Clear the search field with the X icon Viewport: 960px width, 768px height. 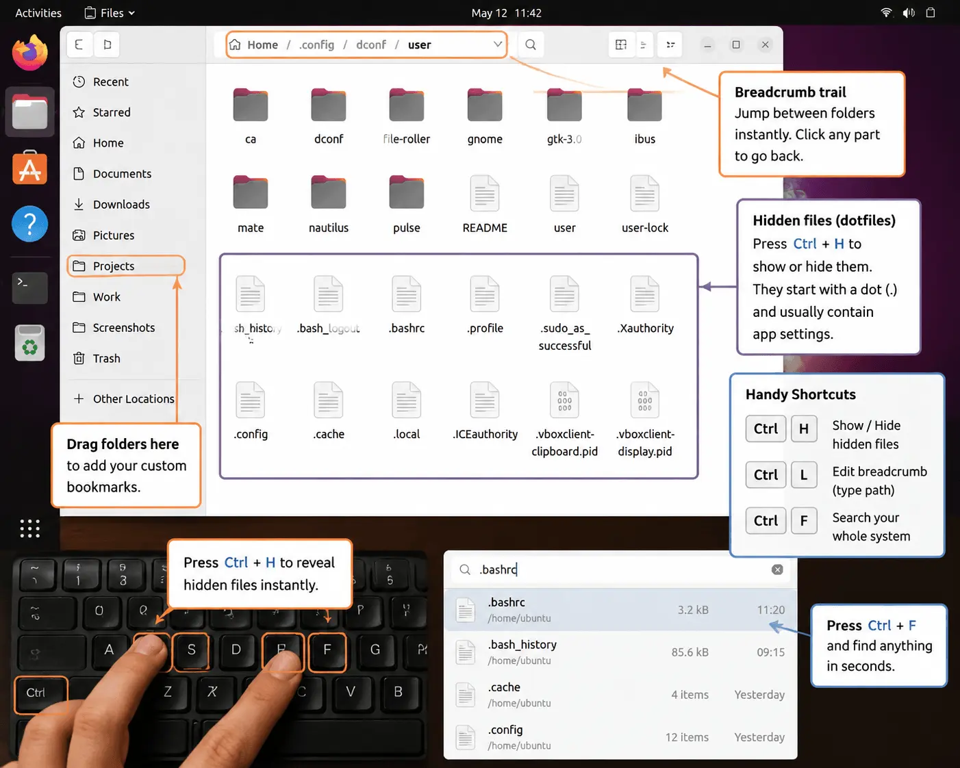(x=777, y=569)
